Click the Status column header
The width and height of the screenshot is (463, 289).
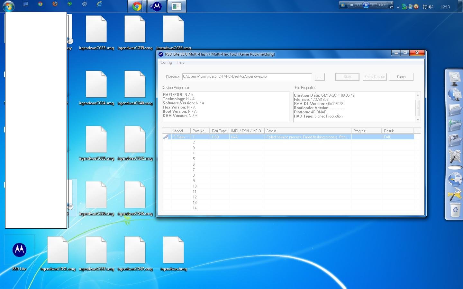(308, 131)
